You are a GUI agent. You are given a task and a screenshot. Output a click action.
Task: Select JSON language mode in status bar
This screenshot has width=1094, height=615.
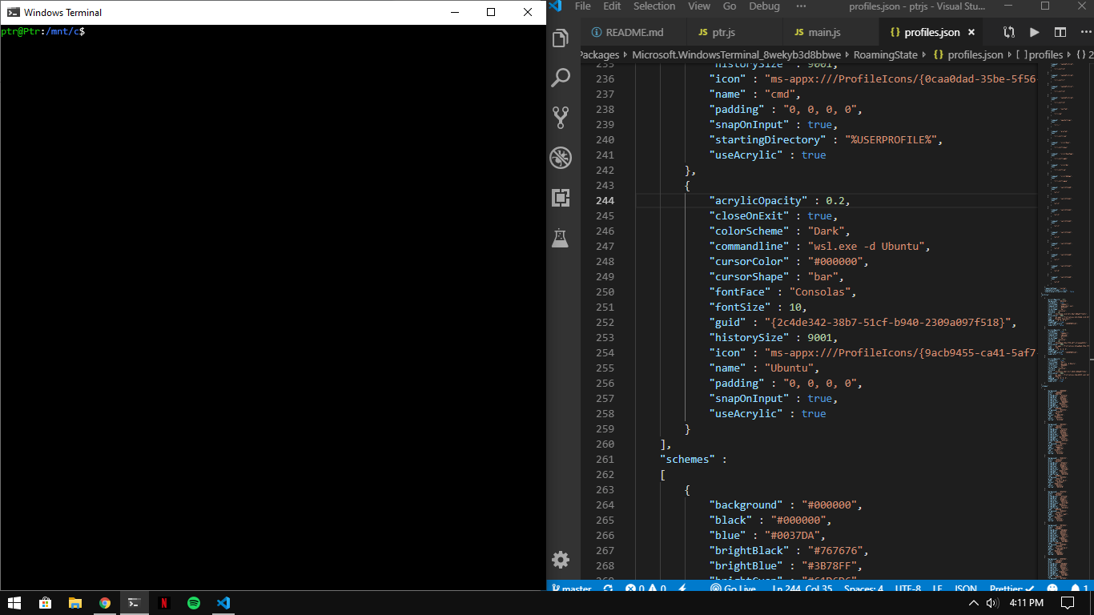tap(965, 589)
